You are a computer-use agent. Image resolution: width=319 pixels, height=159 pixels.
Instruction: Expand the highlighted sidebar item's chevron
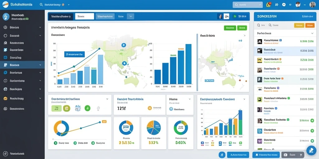coord(40,65)
